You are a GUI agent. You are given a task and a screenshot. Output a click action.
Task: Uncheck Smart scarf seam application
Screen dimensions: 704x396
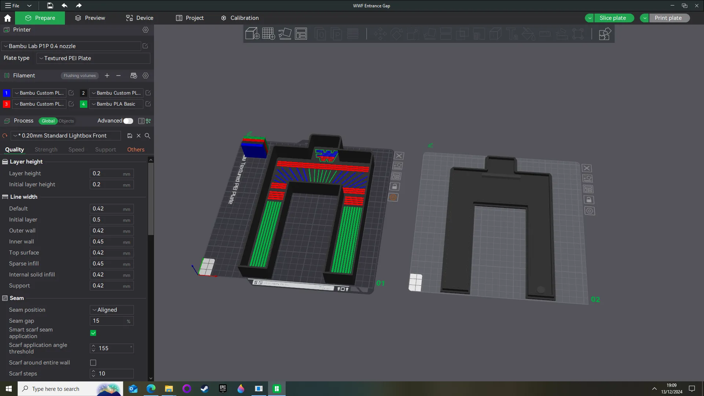[x=93, y=333]
